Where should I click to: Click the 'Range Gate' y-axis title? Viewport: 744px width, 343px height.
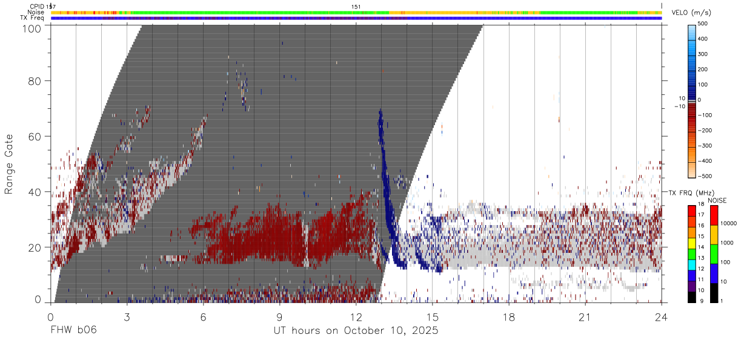pyautogui.click(x=9, y=163)
